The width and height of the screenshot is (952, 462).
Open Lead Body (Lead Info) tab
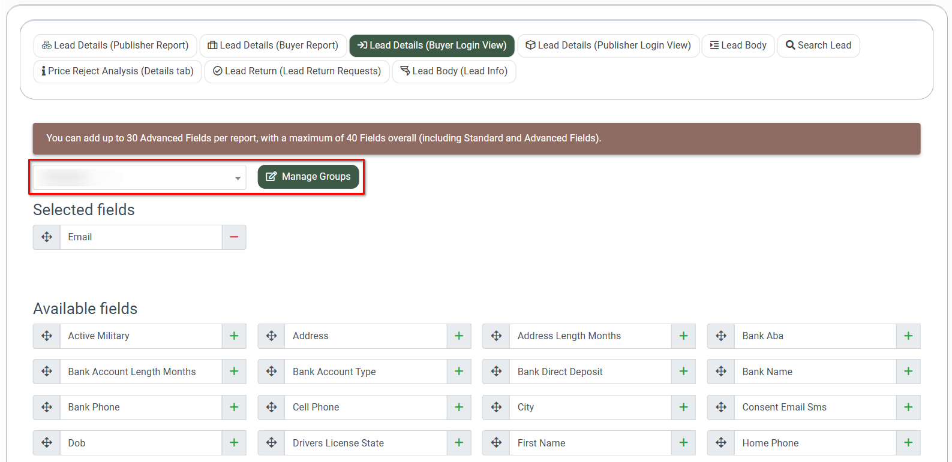pyautogui.click(x=454, y=71)
